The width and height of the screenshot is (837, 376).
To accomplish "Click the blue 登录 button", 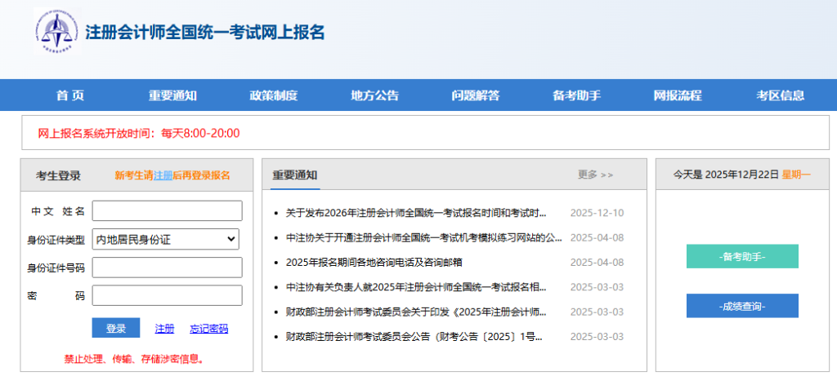I will [x=116, y=328].
